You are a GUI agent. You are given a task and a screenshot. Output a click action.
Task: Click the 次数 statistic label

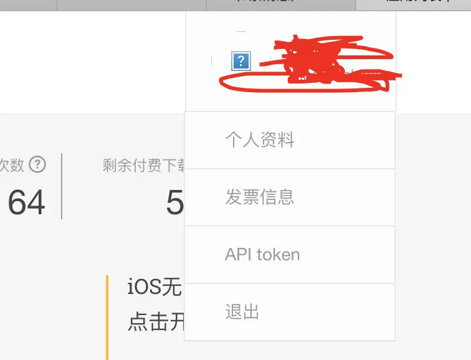coord(12,165)
